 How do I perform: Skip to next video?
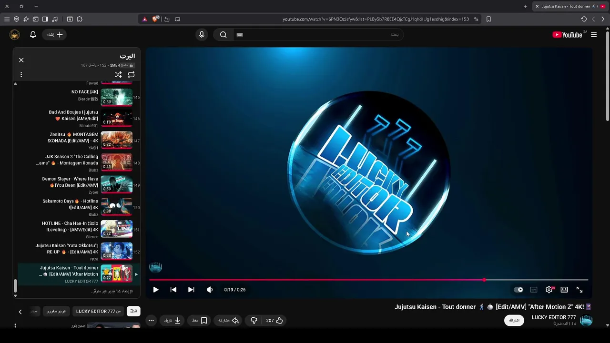[191, 290]
